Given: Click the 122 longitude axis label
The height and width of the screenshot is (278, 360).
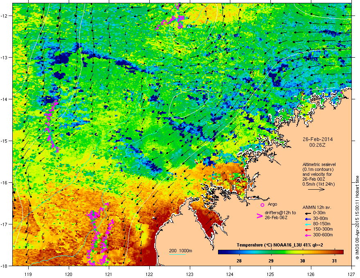Looking at the screenshot, I should (x=149, y=274).
